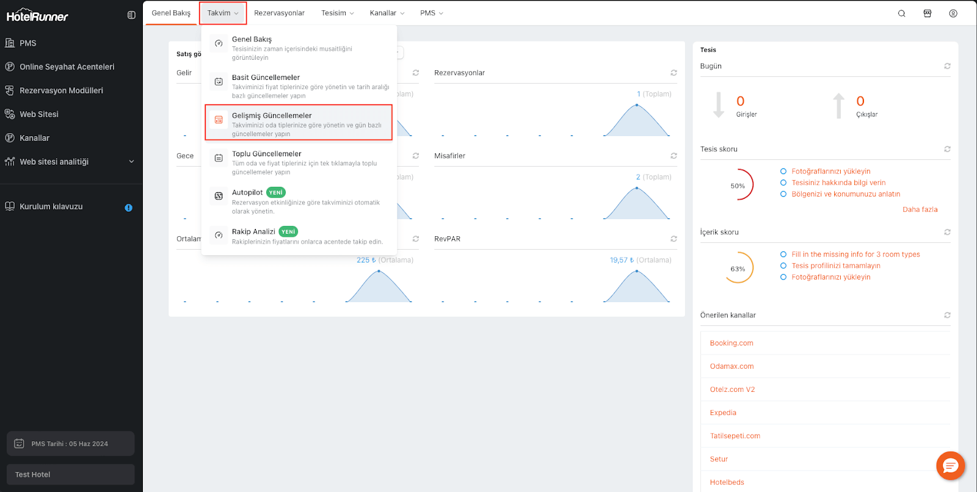Select the 'Fotoğraflarınızı yükleyin' radio under Tesis skoru

click(x=783, y=172)
